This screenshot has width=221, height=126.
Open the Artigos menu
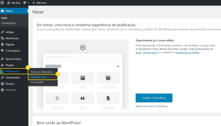pyautogui.click(x=10, y=32)
